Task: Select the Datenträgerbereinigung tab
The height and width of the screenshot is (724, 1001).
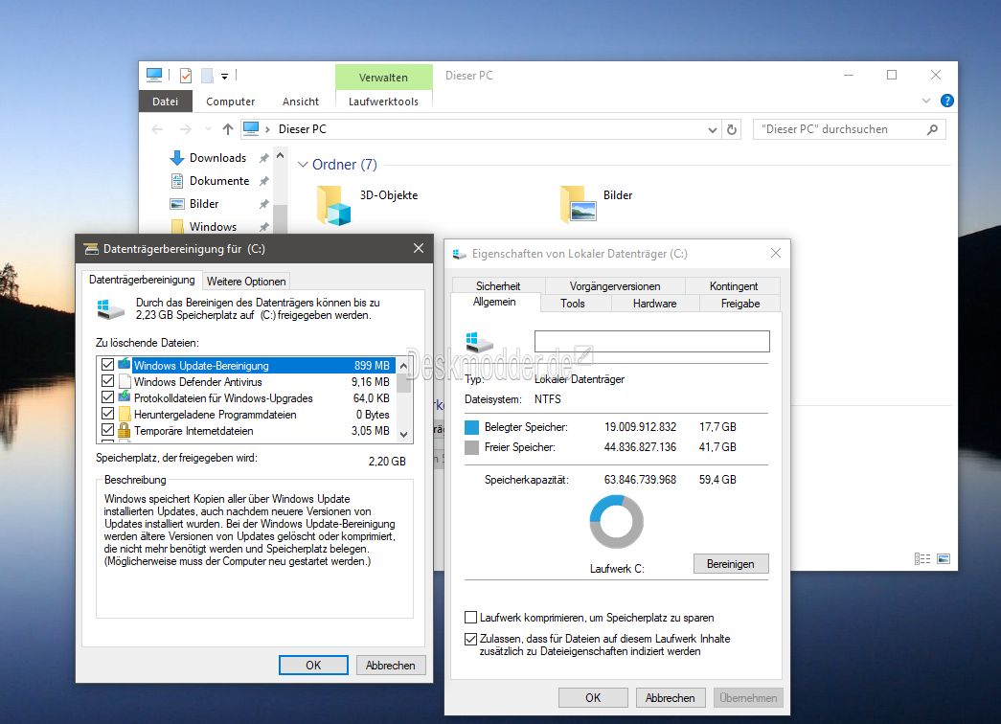Action: pyautogui.click(x=142, y=280)
